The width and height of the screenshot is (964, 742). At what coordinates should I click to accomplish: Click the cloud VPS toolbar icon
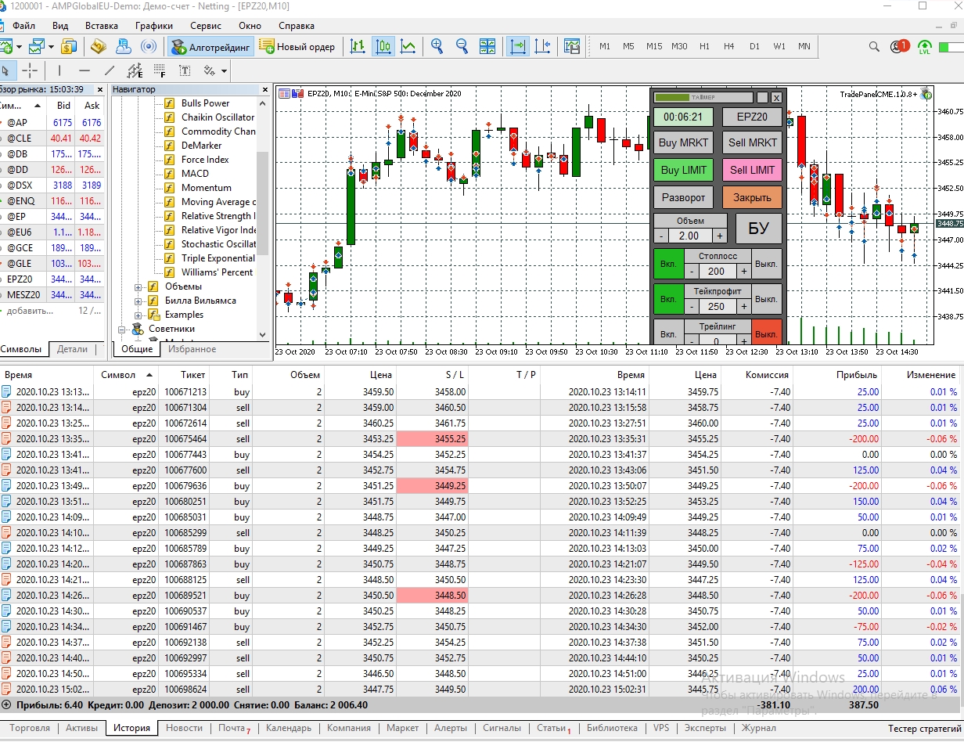(123, 47)
